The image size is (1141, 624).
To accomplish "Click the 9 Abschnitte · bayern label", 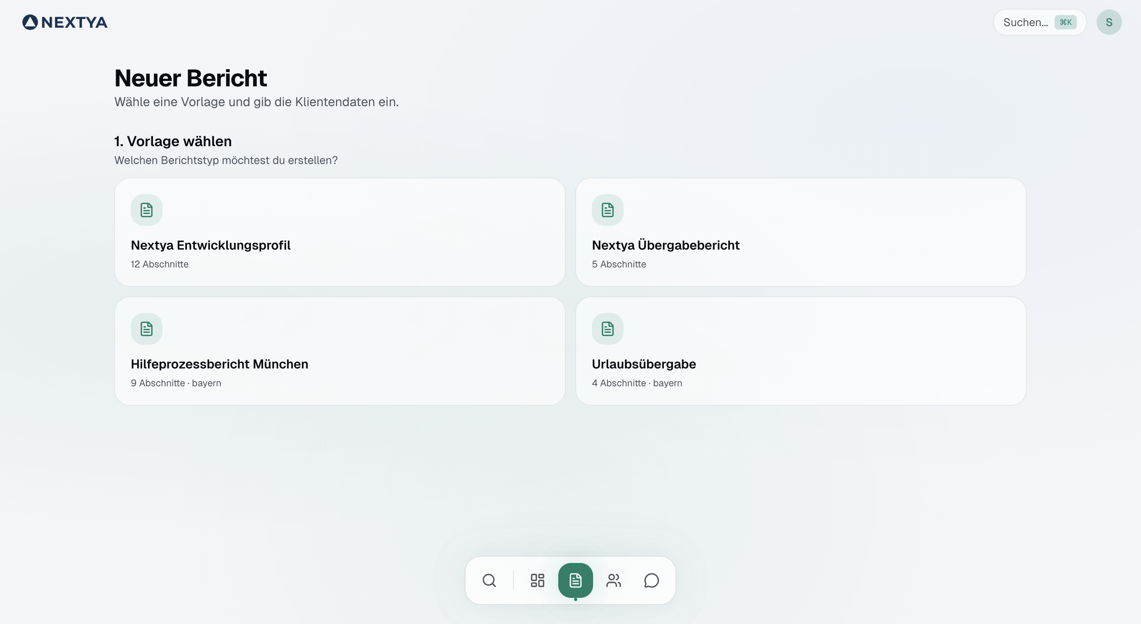I will point(176,383).
